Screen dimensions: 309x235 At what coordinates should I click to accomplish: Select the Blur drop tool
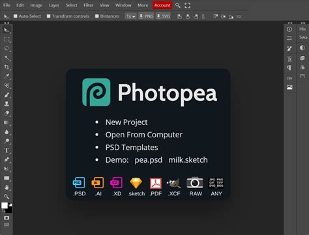7,132
